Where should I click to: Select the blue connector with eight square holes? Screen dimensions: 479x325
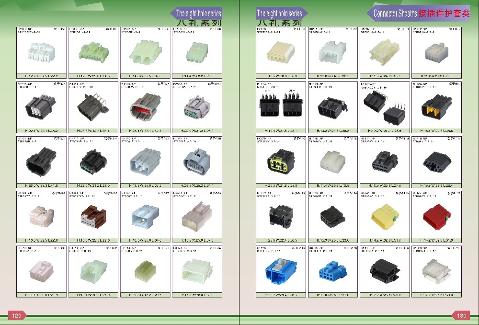pos(332,271)
